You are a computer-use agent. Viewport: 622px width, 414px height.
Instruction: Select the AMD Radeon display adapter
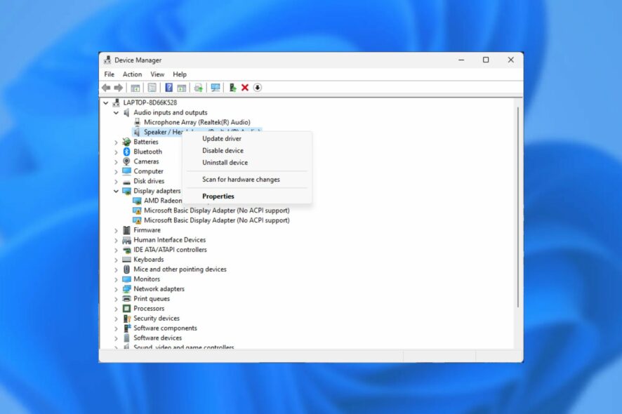[x=163, y=201]
